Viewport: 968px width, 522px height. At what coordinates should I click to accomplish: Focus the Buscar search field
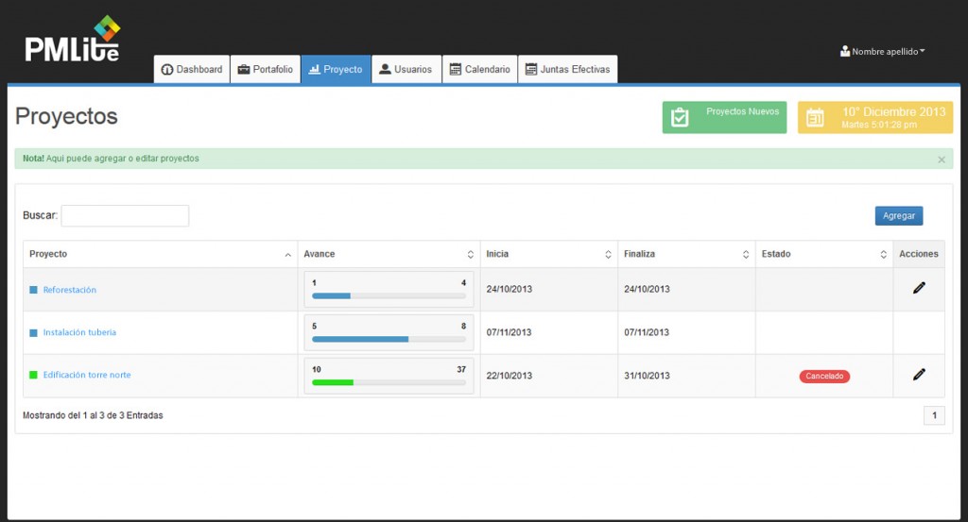click(126, 216)
